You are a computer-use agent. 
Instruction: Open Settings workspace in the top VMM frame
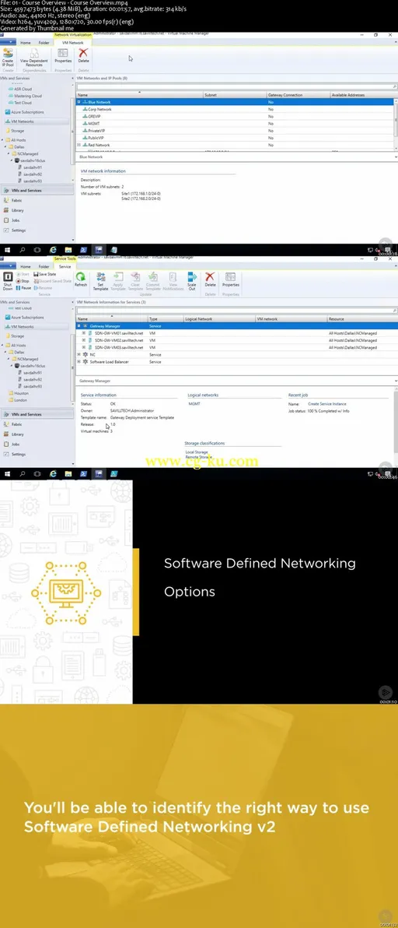[x=19, y=230]
